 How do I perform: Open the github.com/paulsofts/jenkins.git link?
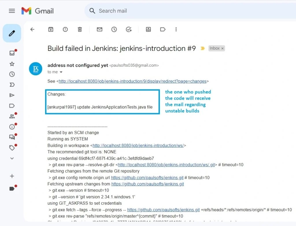click(147, 178)
